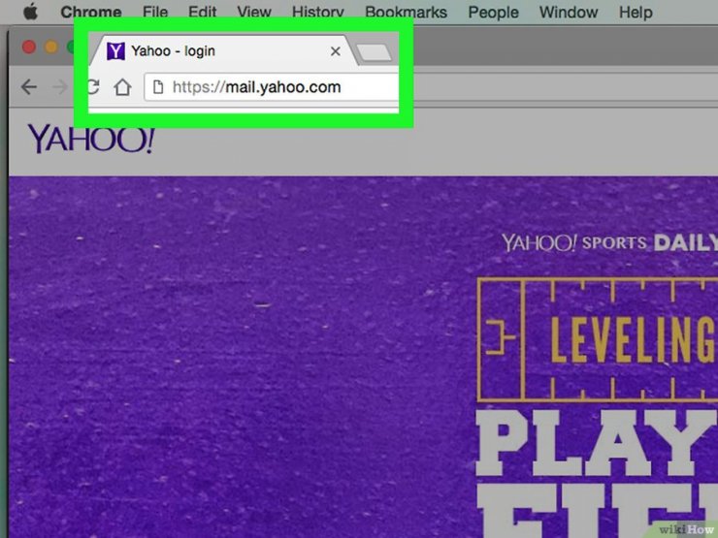Go to the home page icon

122,87
